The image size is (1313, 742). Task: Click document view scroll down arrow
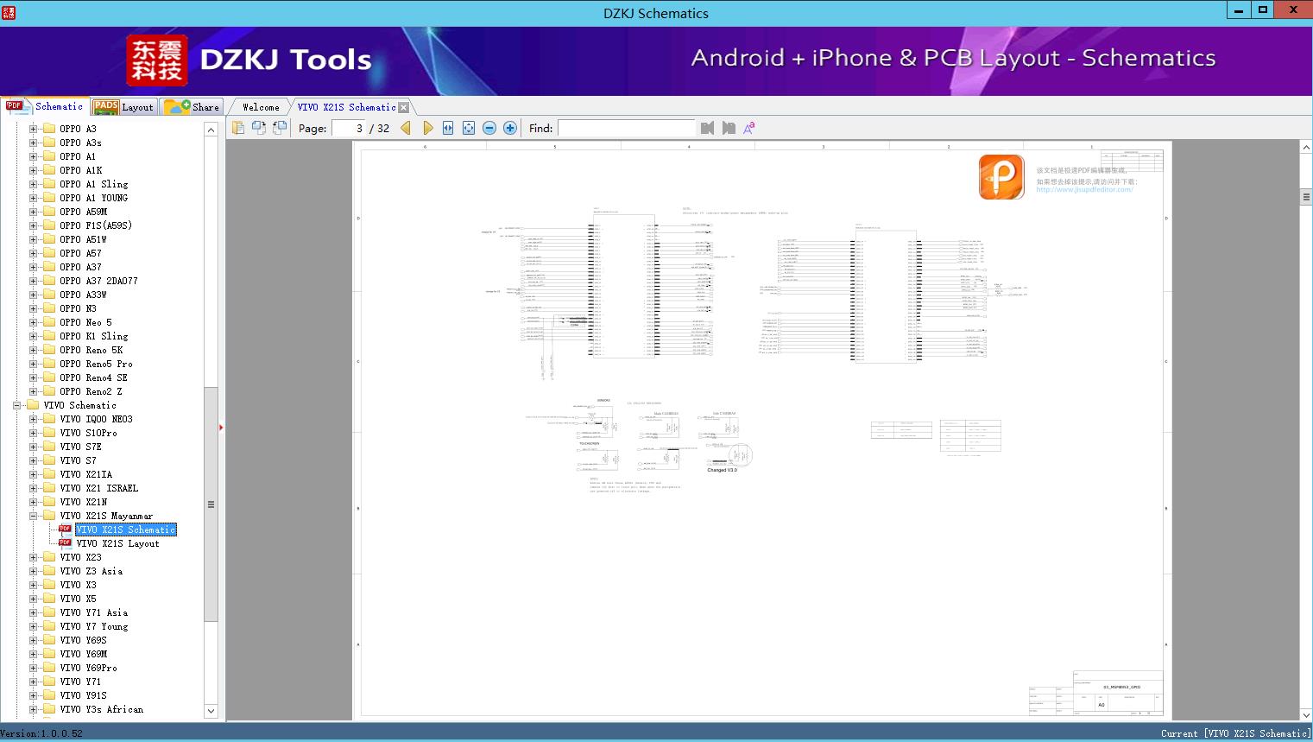tap(1306, 714)
